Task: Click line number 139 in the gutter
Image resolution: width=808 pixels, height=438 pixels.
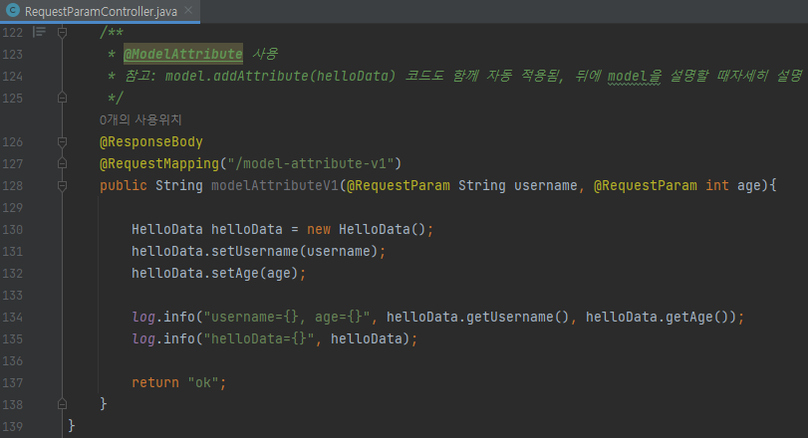Action: 13,427
